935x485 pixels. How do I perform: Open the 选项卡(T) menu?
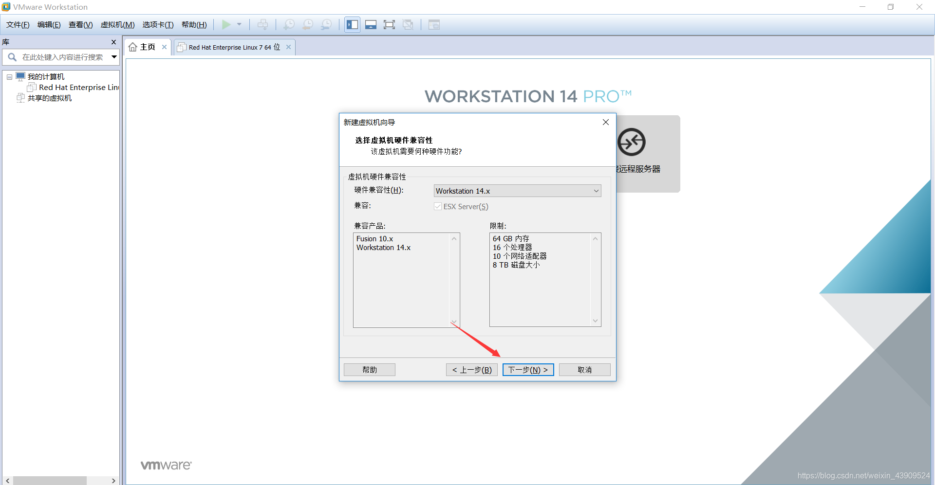[x=158, y=25]
